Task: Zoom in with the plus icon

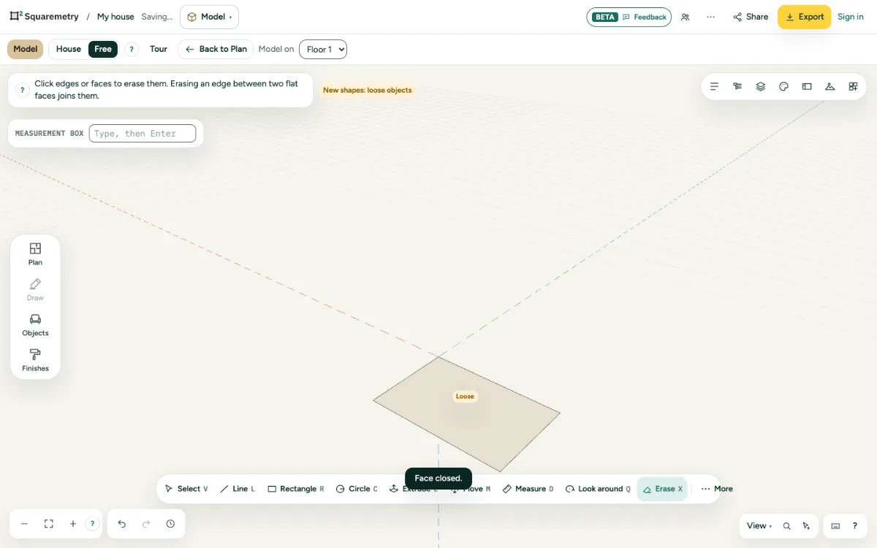Action: click(x=73, y=524)
